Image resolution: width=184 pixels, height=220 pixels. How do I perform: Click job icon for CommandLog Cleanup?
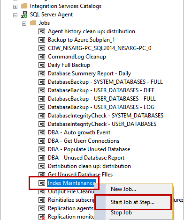click(x=42, y=57)
